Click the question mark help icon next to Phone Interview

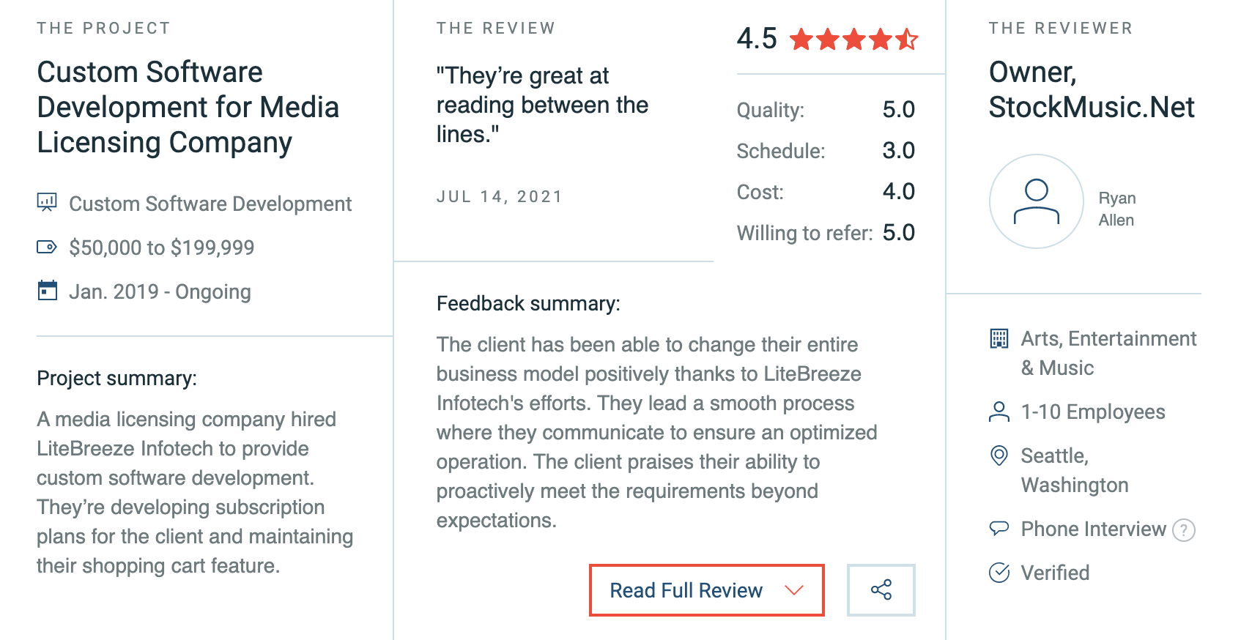pos(1184,529)
